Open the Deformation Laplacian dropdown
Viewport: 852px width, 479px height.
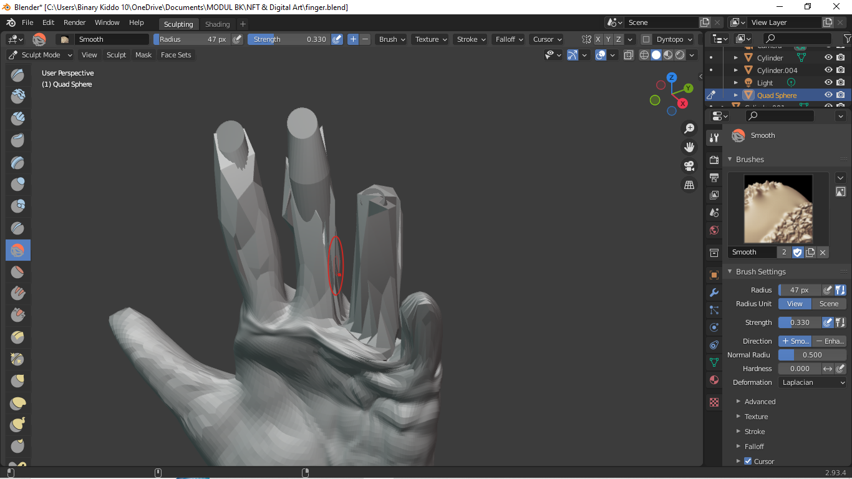click(813, 382)
